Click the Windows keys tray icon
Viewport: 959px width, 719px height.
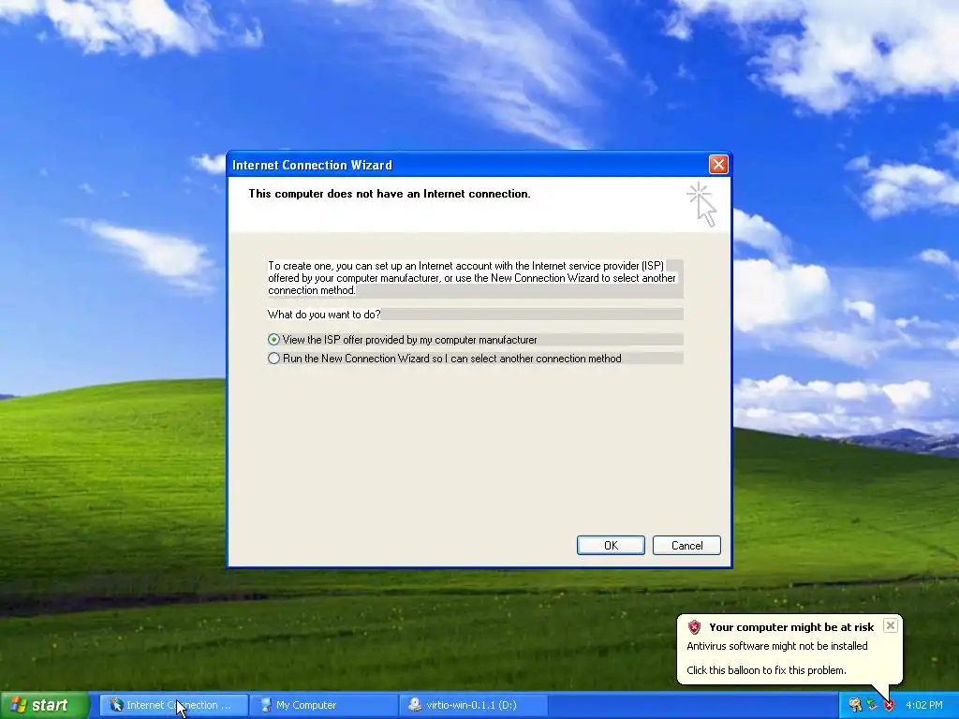pyautogui.click(x=855, y=706)
